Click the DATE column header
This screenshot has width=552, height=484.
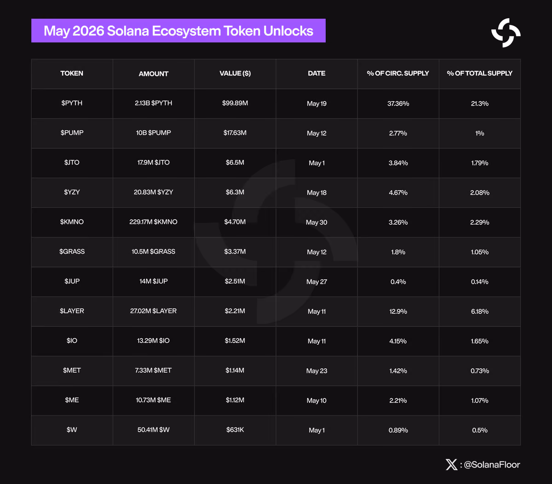tap(316, 73)
